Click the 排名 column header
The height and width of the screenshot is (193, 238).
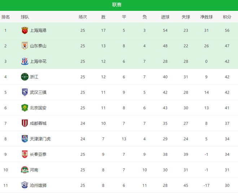[x=6, y=17]
